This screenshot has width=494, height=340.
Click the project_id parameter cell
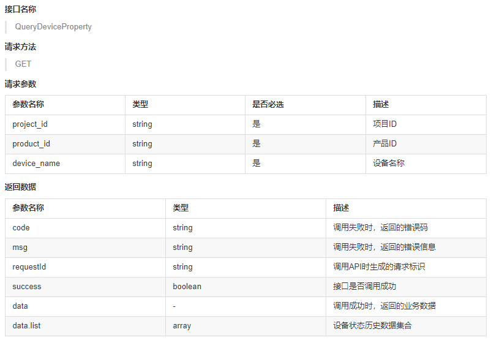65,124
